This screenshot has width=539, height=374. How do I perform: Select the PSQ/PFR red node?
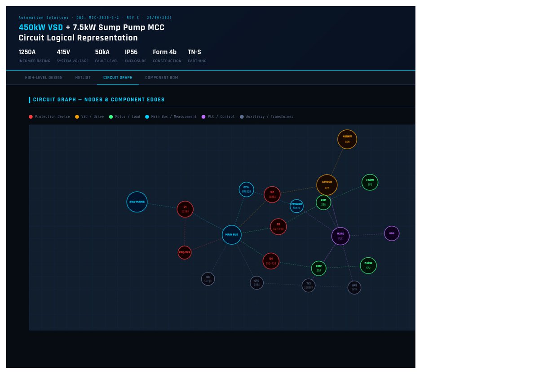tap(185, 252)
